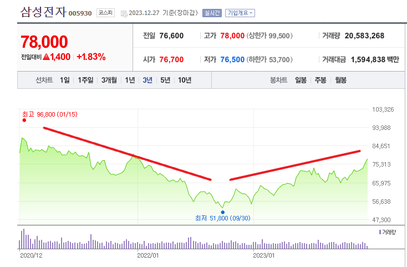Viewport: 407px width, 267px height.
Task: Click the 47,300 price axis label
Action: [381, 220]
